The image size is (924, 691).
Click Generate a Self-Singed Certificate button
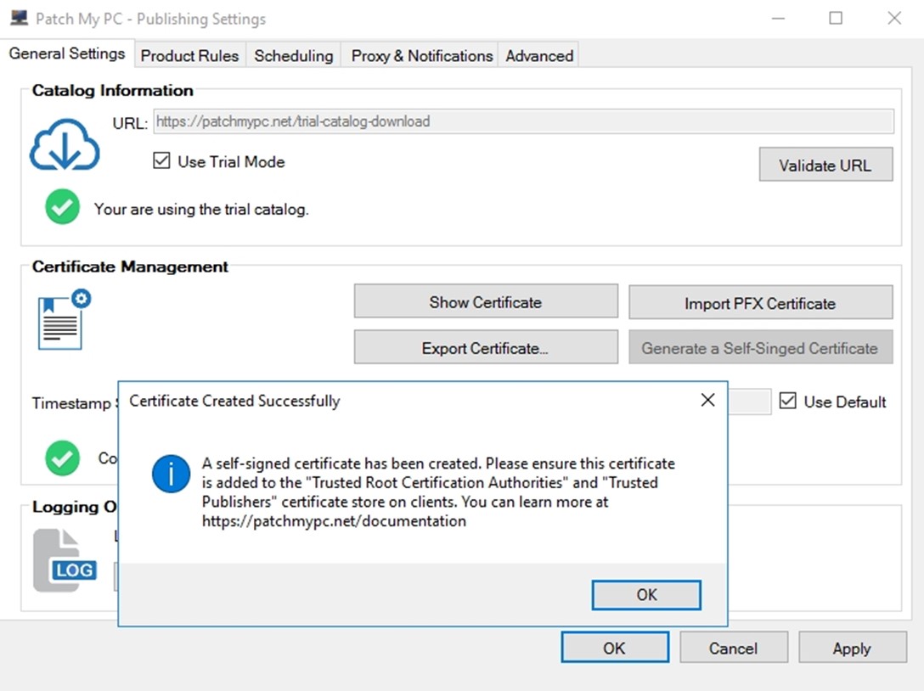tap(760, 347)
